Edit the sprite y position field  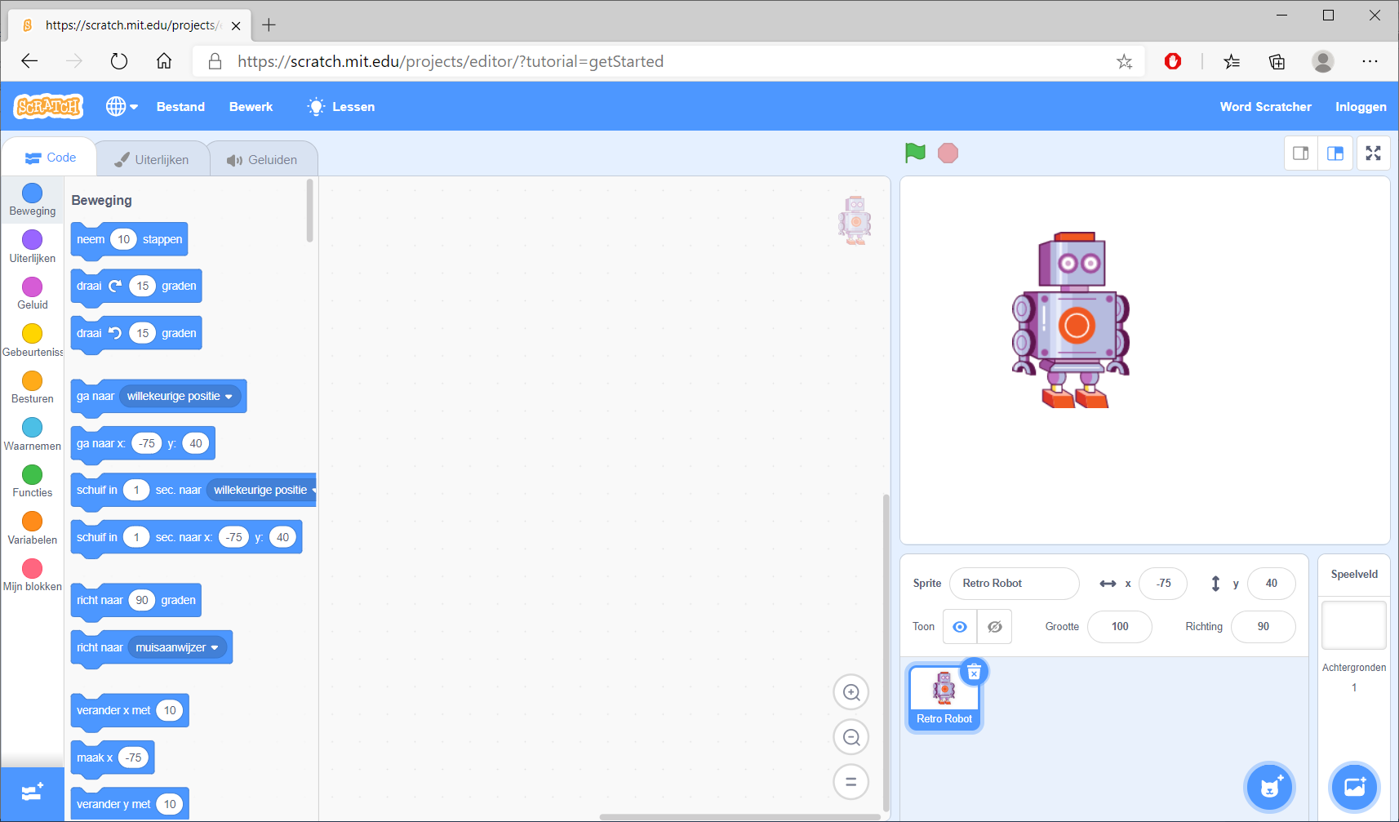pyautogui.click(x=1272, y=583)
